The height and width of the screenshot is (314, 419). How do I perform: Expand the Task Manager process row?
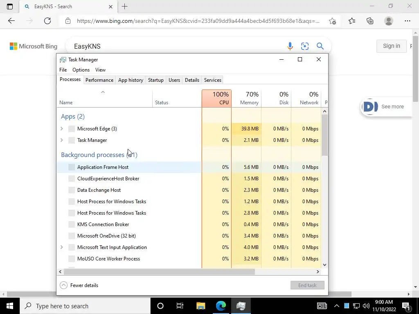tap(62, 140)
